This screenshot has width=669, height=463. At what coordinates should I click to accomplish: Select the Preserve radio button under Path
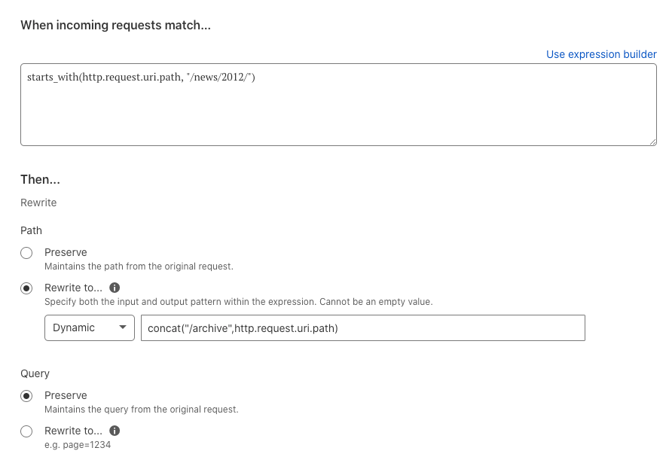[x=26, y=253]
